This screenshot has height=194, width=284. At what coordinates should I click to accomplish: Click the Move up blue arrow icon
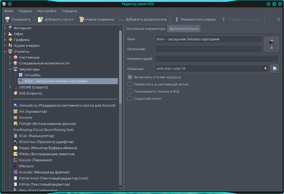pos(177,19)
